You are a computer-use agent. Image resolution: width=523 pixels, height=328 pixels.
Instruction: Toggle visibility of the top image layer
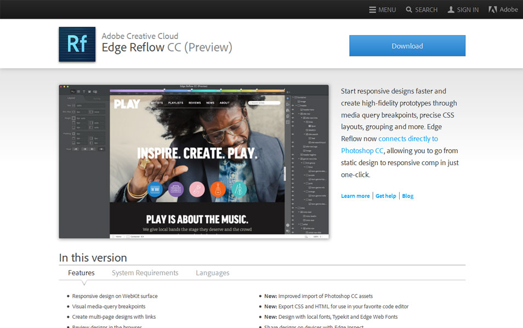pyautogui.click(x=294, y=101)
